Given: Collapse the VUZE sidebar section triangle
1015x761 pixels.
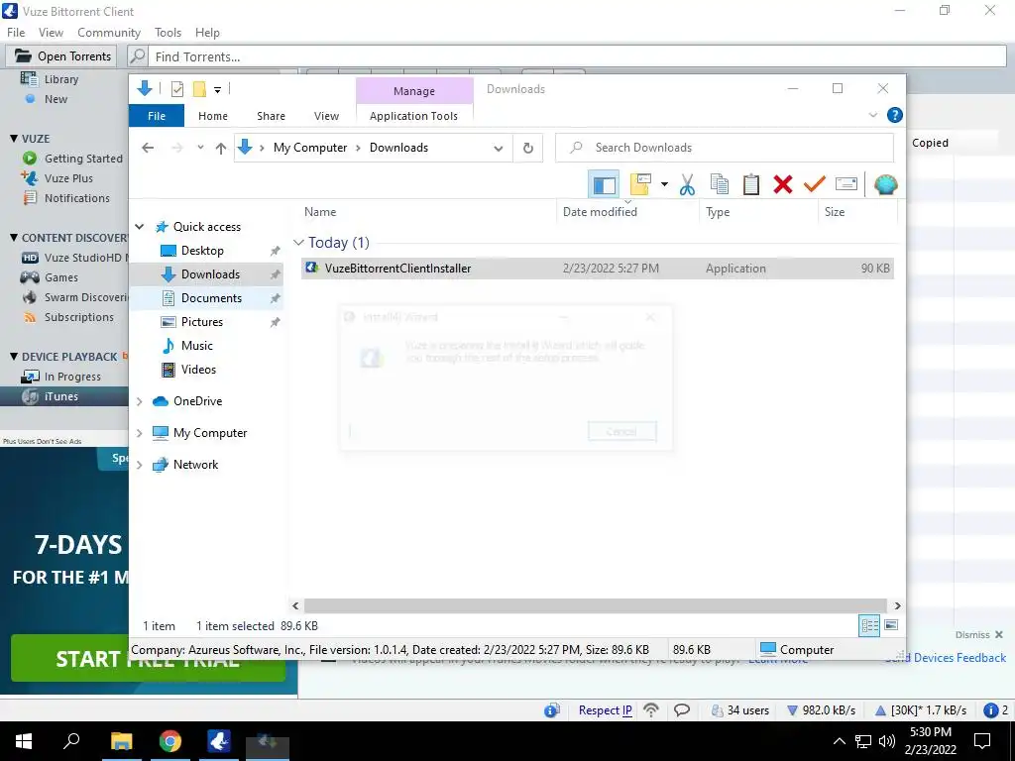Looking at the screenshot, I should [x=14, y=139].
